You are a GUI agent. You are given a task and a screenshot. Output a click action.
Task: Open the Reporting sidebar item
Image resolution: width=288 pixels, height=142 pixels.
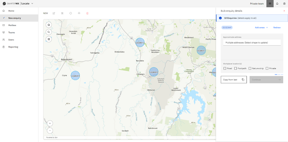coord(13,47)
